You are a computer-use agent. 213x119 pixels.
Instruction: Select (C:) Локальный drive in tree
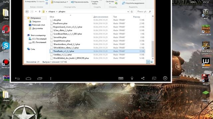point(38,39)
